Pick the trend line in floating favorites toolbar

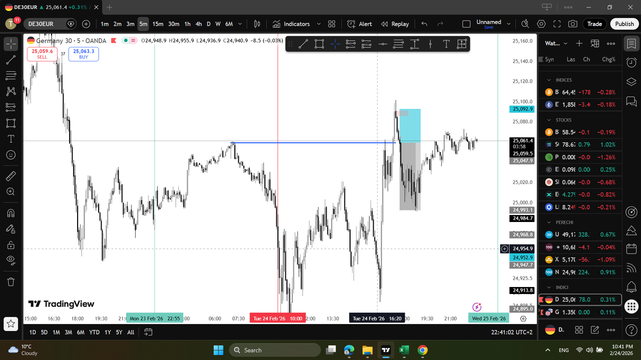click(x=303, y=44)
